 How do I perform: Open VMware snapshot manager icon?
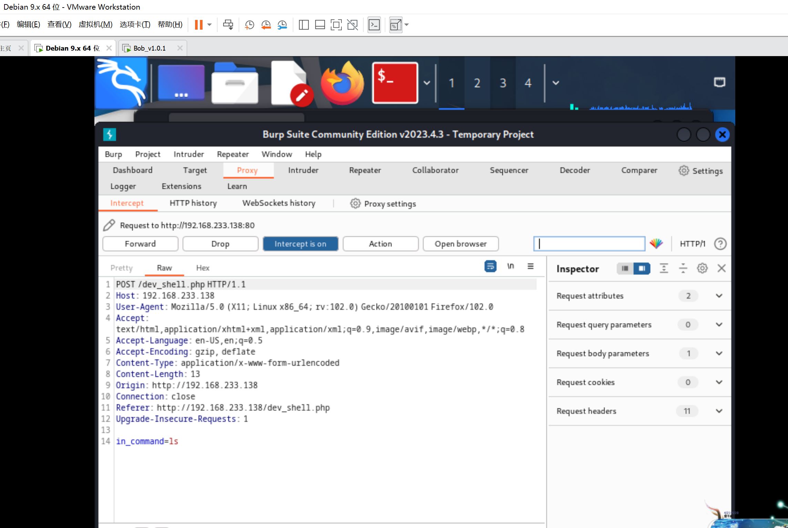click(282, 25)
